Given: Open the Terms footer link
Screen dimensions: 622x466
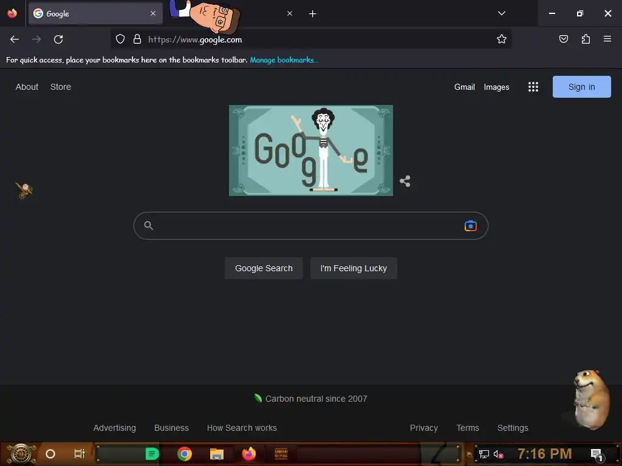Looking at the screenshot, I should click(x=468, y=428).
